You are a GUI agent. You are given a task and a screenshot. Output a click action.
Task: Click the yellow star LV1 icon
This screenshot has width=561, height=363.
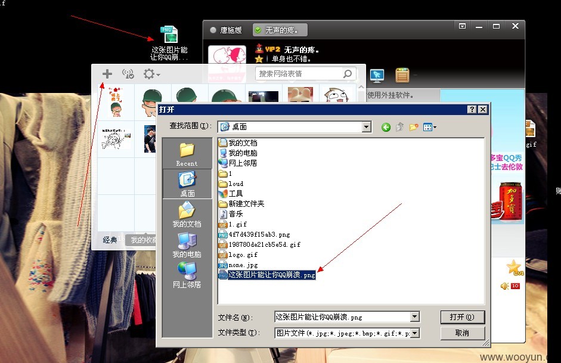514,268
